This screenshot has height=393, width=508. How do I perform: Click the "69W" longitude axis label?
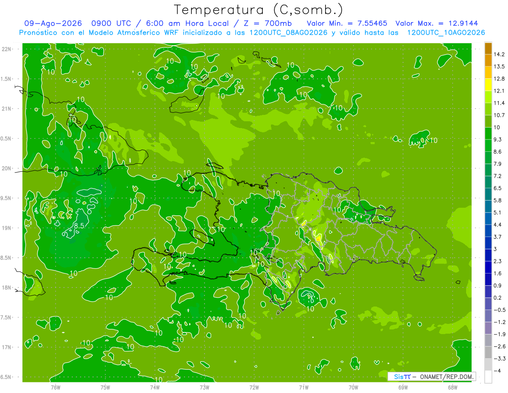403,387
